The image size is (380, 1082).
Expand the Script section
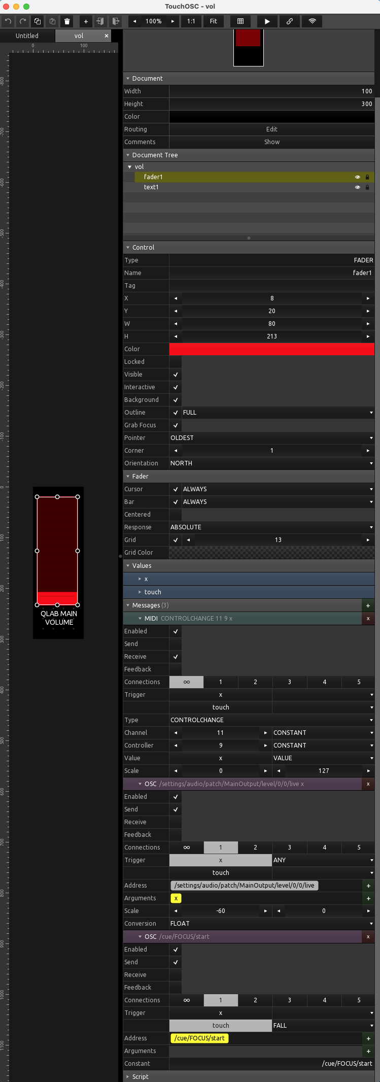[140, 1076]
